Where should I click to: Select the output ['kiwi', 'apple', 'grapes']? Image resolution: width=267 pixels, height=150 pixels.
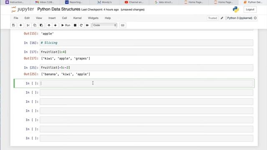pos(66,58)
